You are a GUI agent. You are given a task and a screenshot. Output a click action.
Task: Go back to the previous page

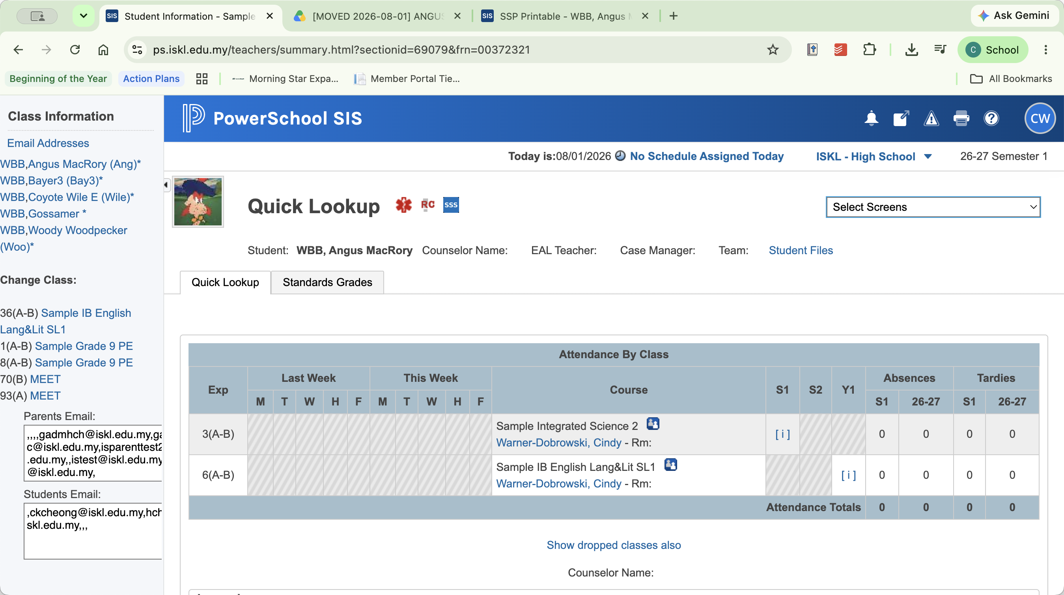point(18,50)
